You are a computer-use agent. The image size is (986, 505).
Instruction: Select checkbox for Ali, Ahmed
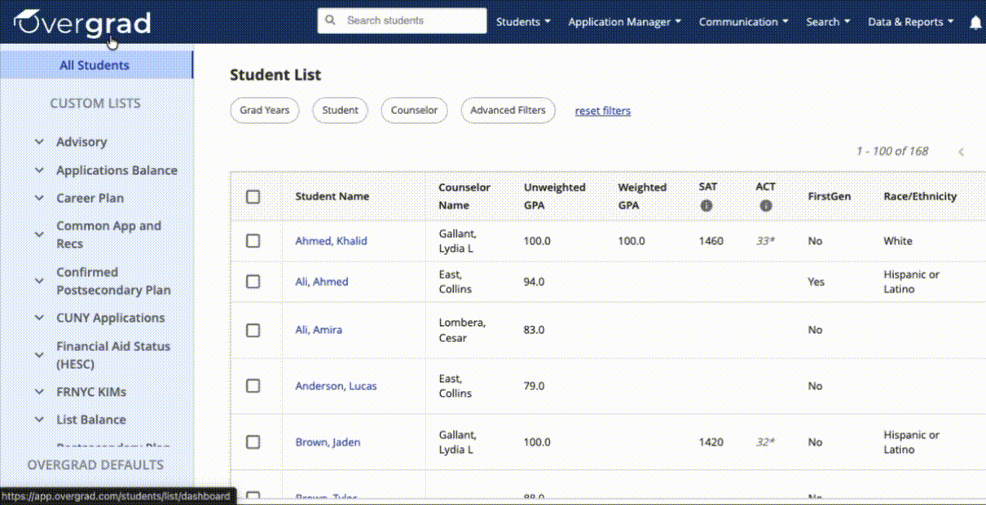click(x=253, y=282)
